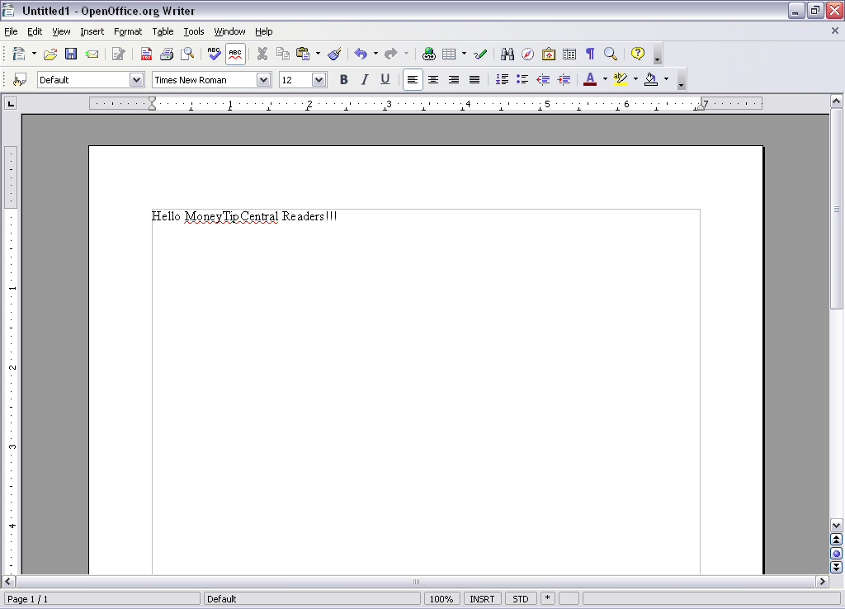Open OpenOffice.org Help with the question mark icon
Screen dimensions: 845x609
pyautogui.click(x=638, y=54)
